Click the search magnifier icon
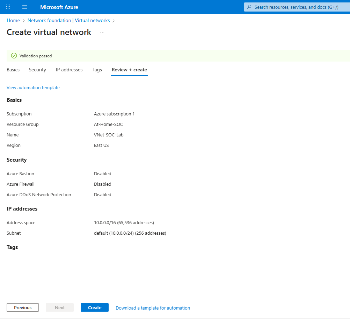 pos(249,7)
